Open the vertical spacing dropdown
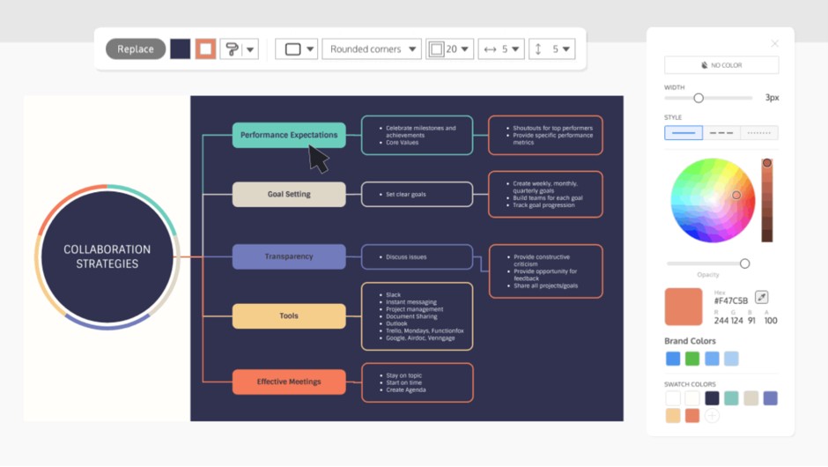Viewport: 828px width, 467px height. pos(551,49)
